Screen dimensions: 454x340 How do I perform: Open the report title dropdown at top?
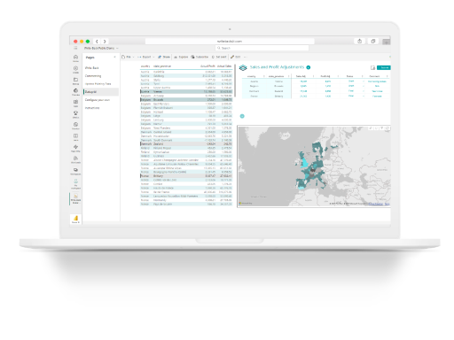[x=101, y=48]
